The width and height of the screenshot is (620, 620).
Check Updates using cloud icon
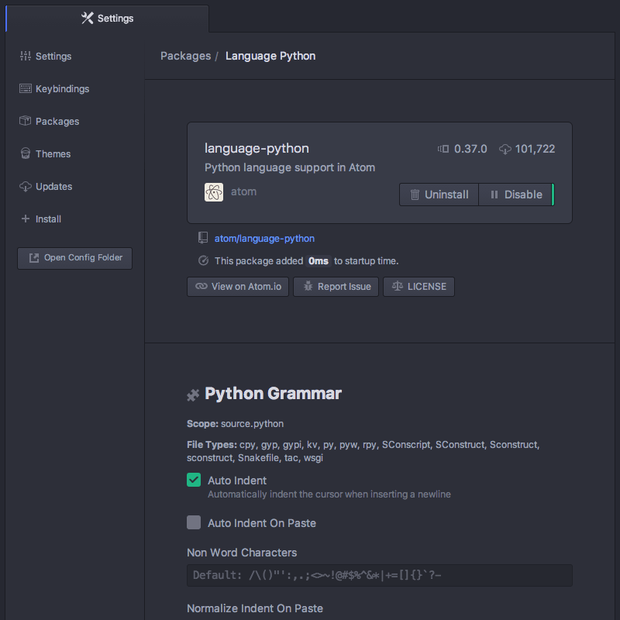(26, 186)
